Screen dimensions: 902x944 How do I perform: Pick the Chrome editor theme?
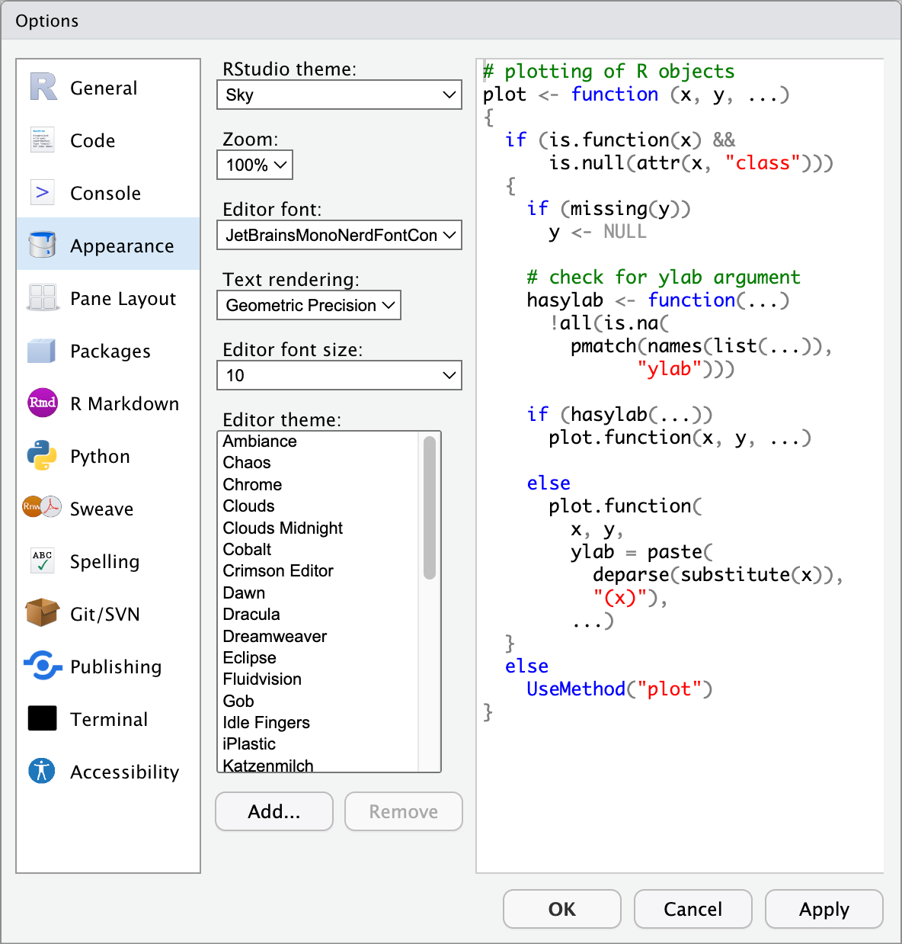pos(318,484)
